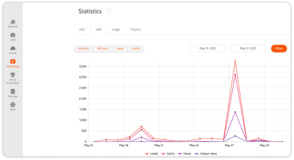Click the orange Show button
The image size is (294, 160).
coord(279,48)
